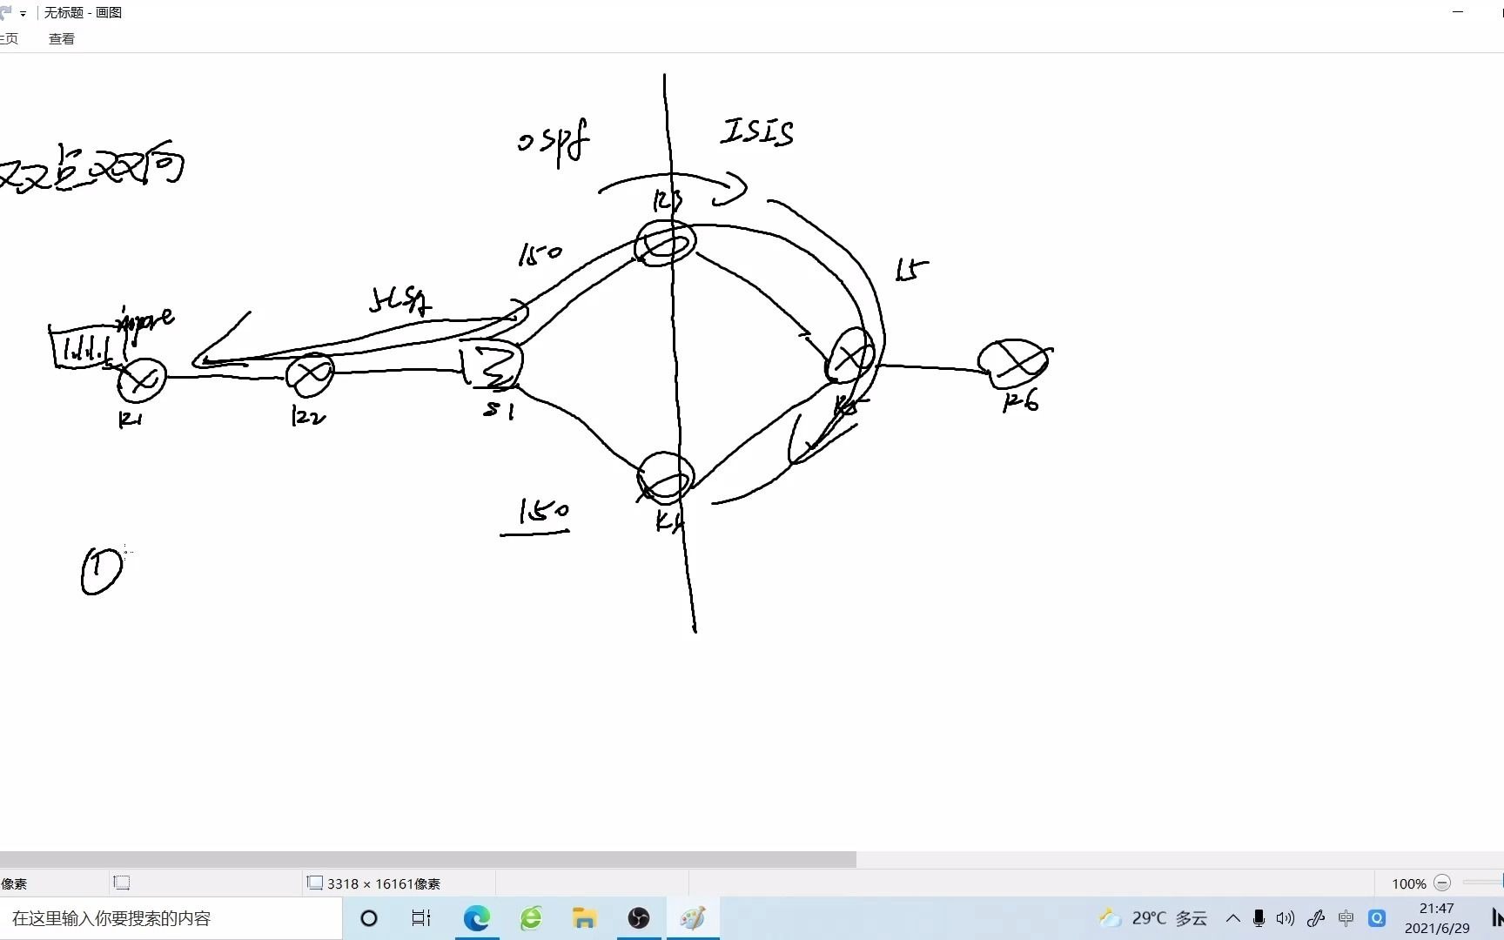Viewport: 1504px width, 940px height.
Task: Open the weather widget showing 29°C
Action: (x=1152, y=918)
